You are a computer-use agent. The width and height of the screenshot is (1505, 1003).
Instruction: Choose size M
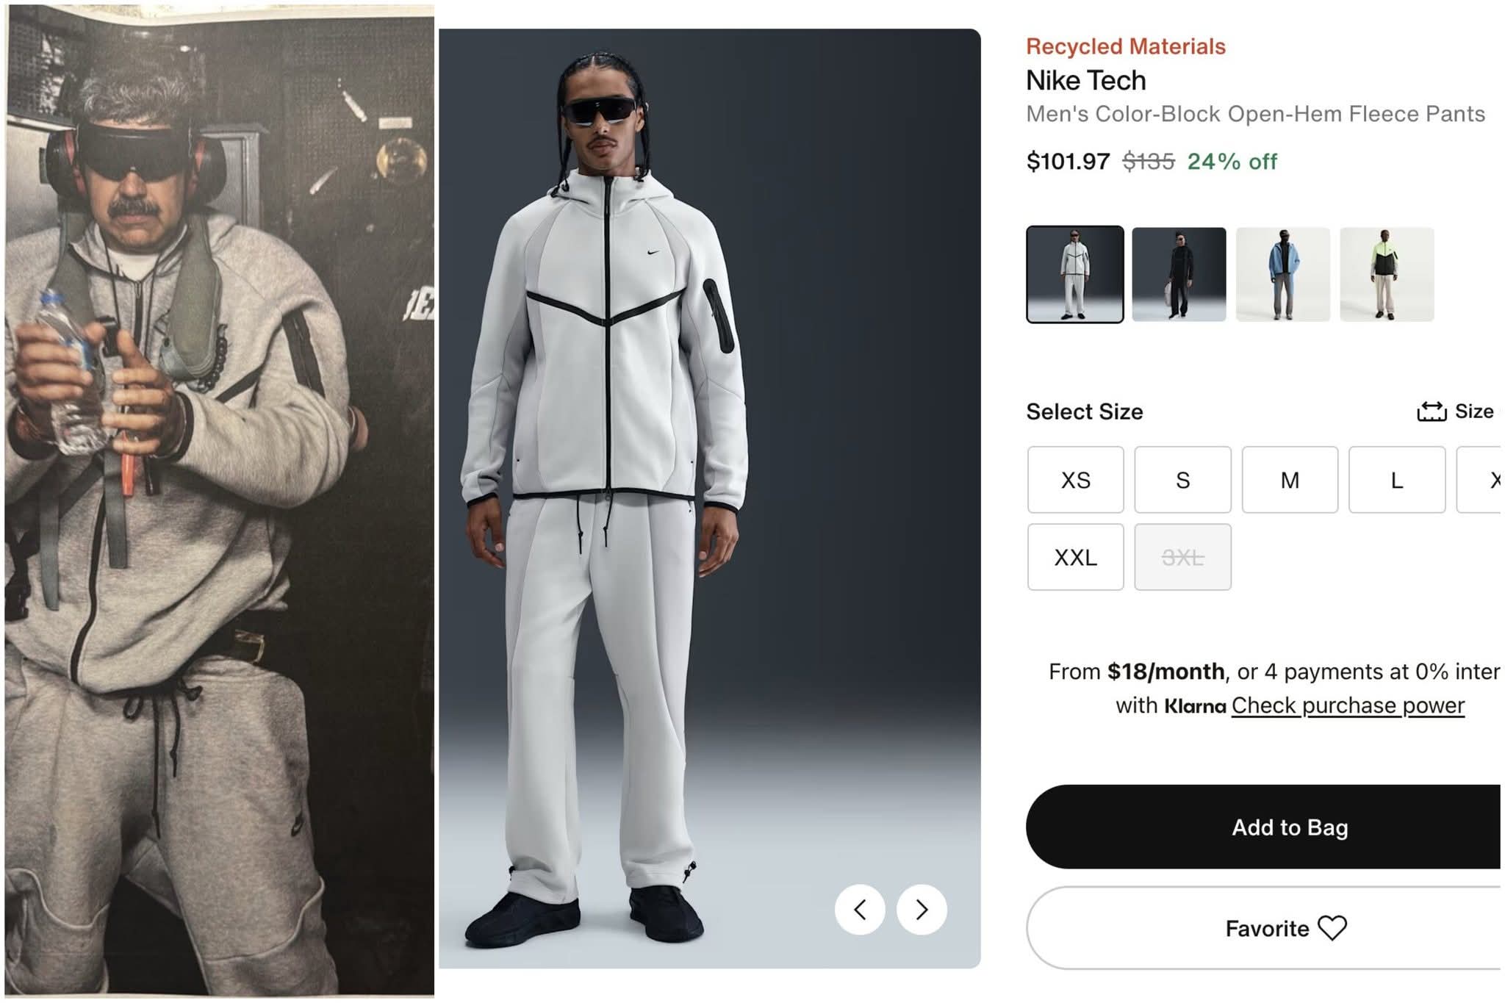click(x=1290, y=480)
